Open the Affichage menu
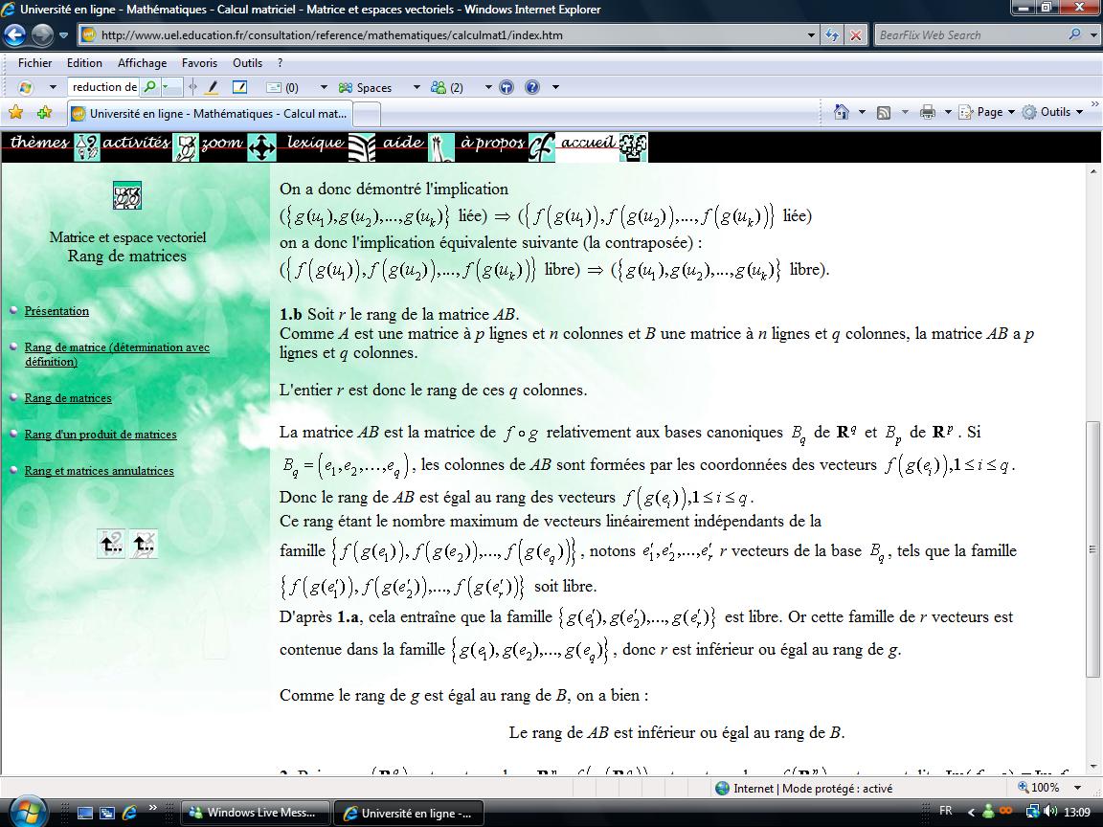 (142, 63)
